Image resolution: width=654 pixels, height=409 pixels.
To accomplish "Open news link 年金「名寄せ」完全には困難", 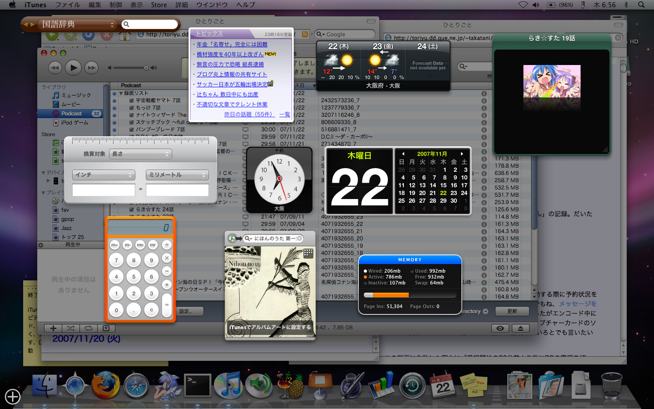I will coord(232,44).
